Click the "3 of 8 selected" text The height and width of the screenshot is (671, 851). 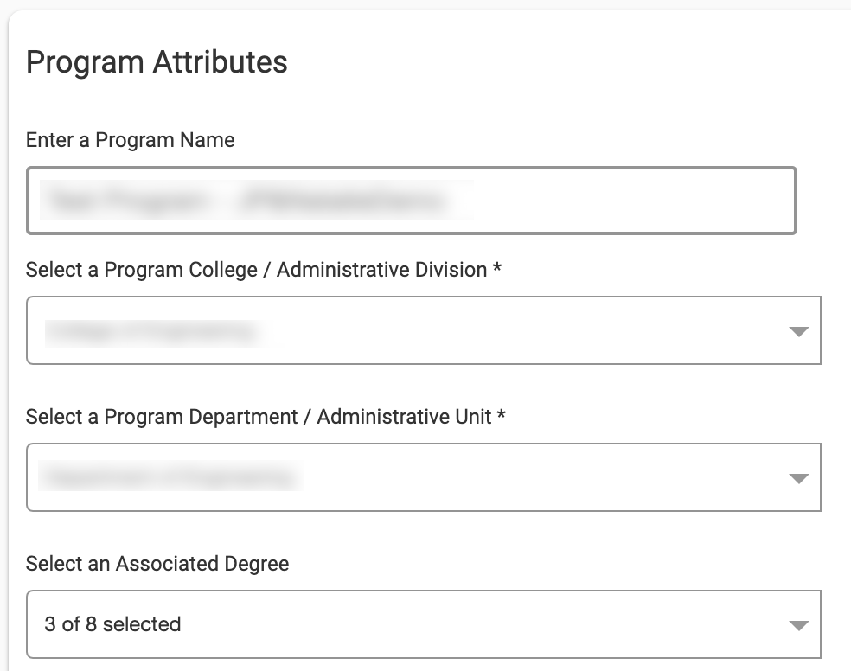(x=112, y=624)
